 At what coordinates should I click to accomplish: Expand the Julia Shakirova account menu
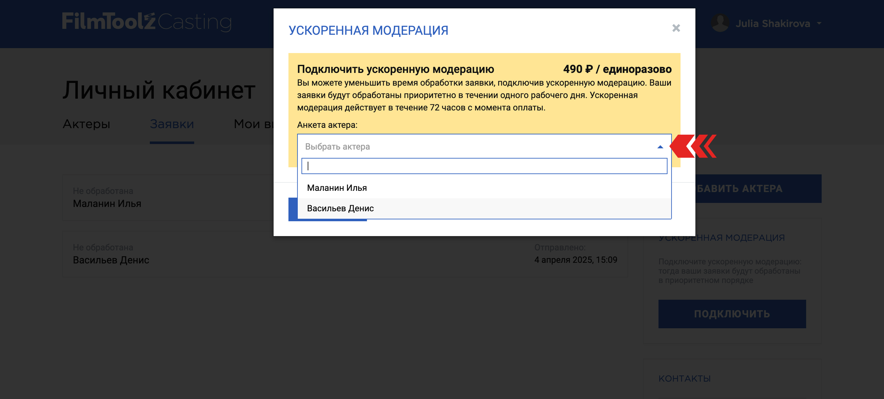pos(819,24)
